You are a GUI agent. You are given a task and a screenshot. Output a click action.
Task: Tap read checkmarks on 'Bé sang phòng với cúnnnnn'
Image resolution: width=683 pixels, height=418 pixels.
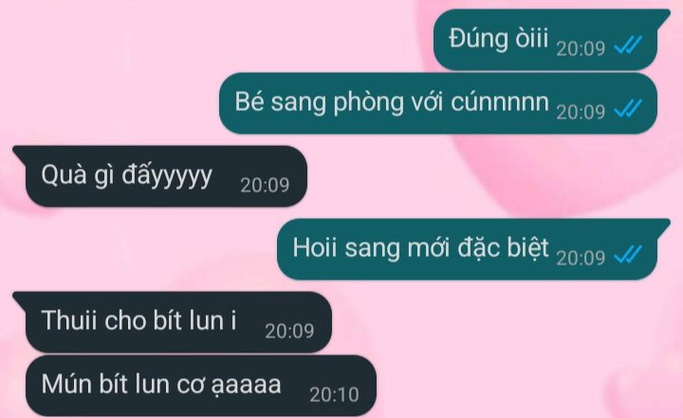point(628,108)
